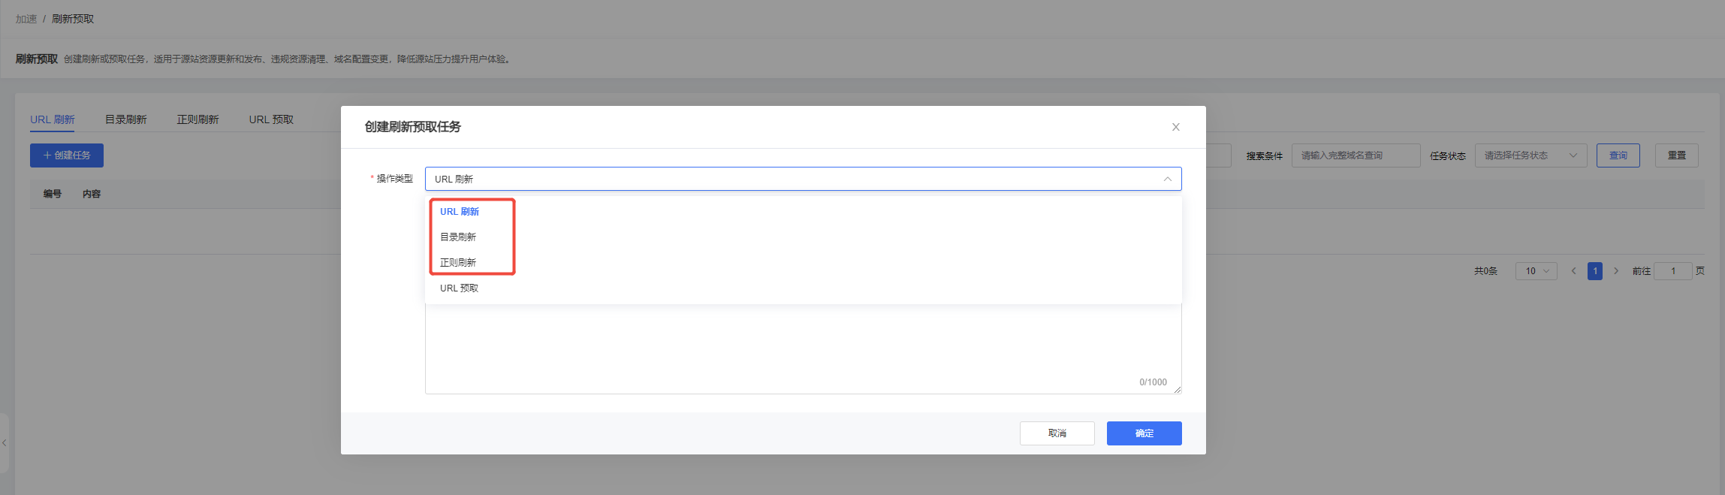
Task: Go to previous page arrow
Action: coord(1573,271)
